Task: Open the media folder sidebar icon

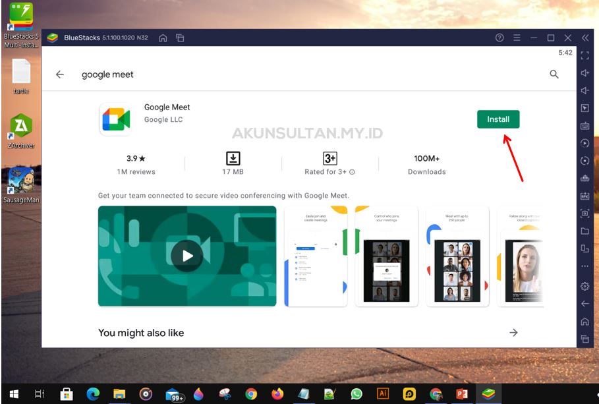Action: click(x=585, y=231)
